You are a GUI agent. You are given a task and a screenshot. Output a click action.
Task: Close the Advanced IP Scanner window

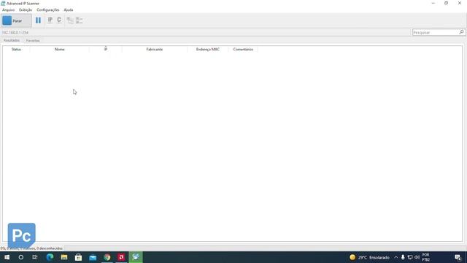coord(460,3)
